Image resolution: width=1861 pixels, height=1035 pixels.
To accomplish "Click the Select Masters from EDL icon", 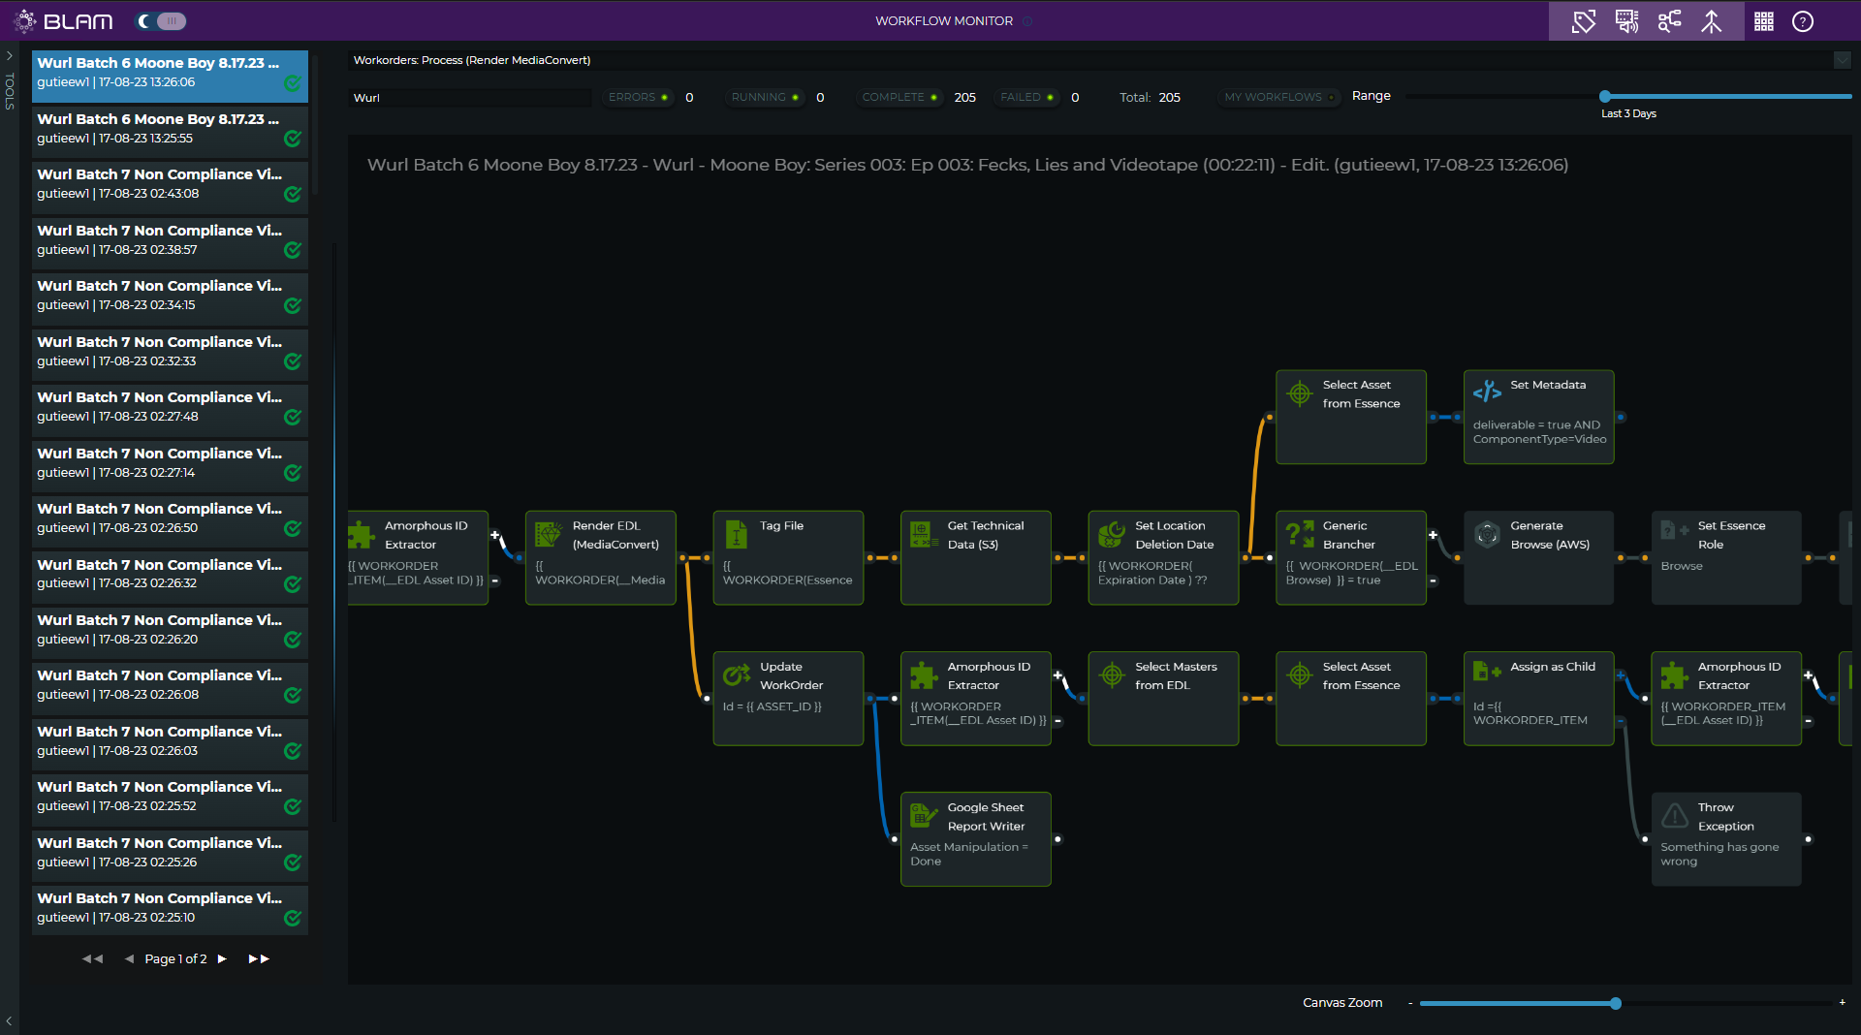I will [1112, 675].
